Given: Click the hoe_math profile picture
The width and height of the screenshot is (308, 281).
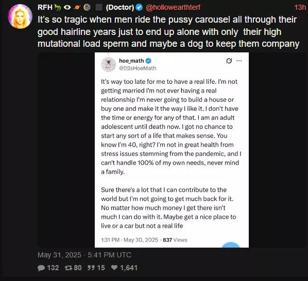Looking at the screenshot, I should click(x=109, y=64).
